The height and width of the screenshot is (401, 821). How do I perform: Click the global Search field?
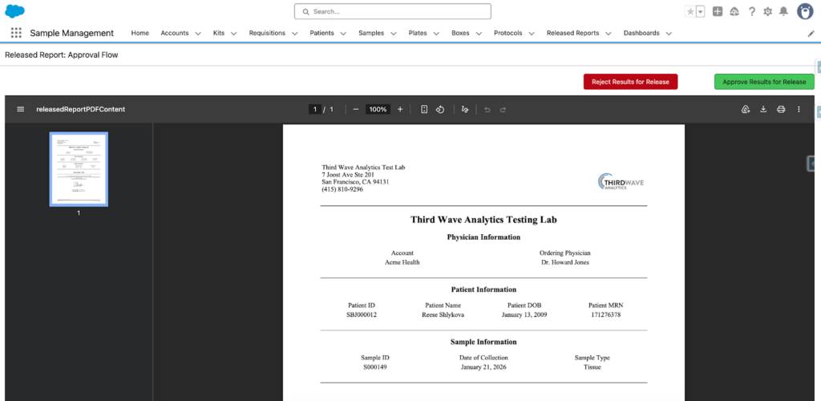click(x=393, y=11)
